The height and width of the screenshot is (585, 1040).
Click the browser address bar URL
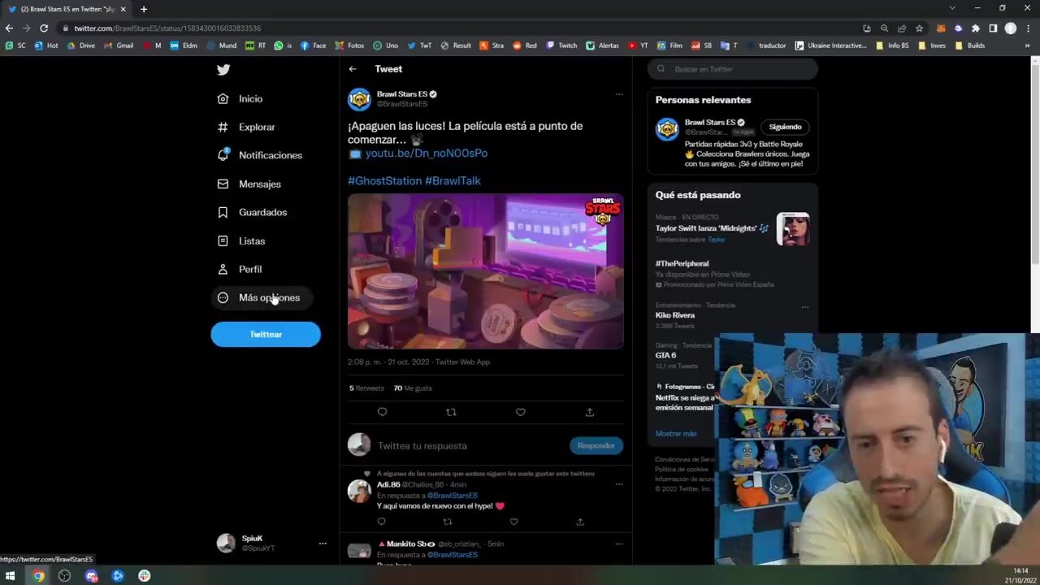167,28
